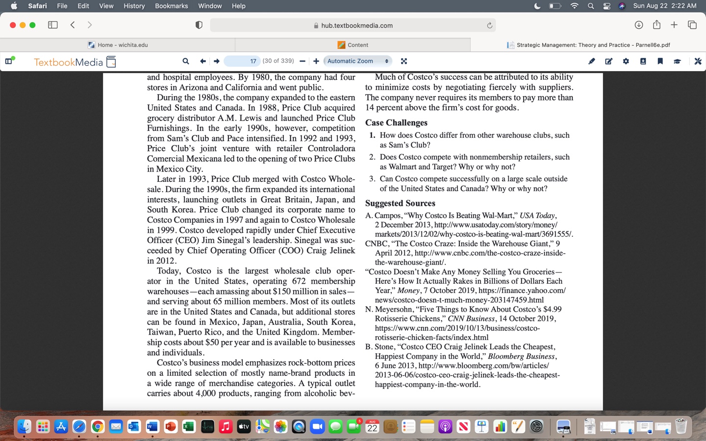The height and width of the screenshot is (441, 706).
Task: Go to the next page with the right arrow
Action: (216, 61)
